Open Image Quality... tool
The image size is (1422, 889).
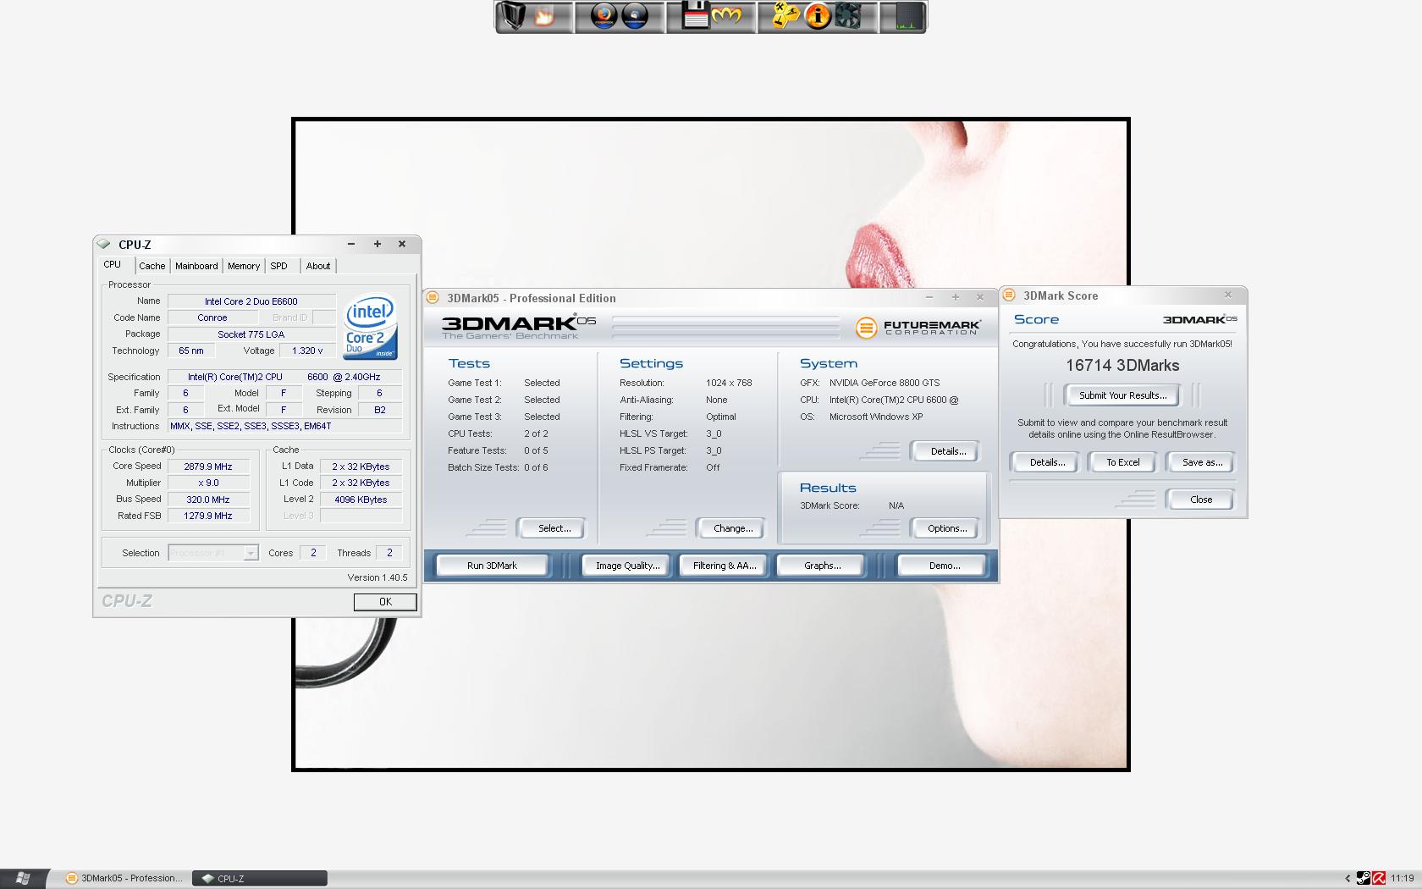pyautogui.click(x=627, y=566)
